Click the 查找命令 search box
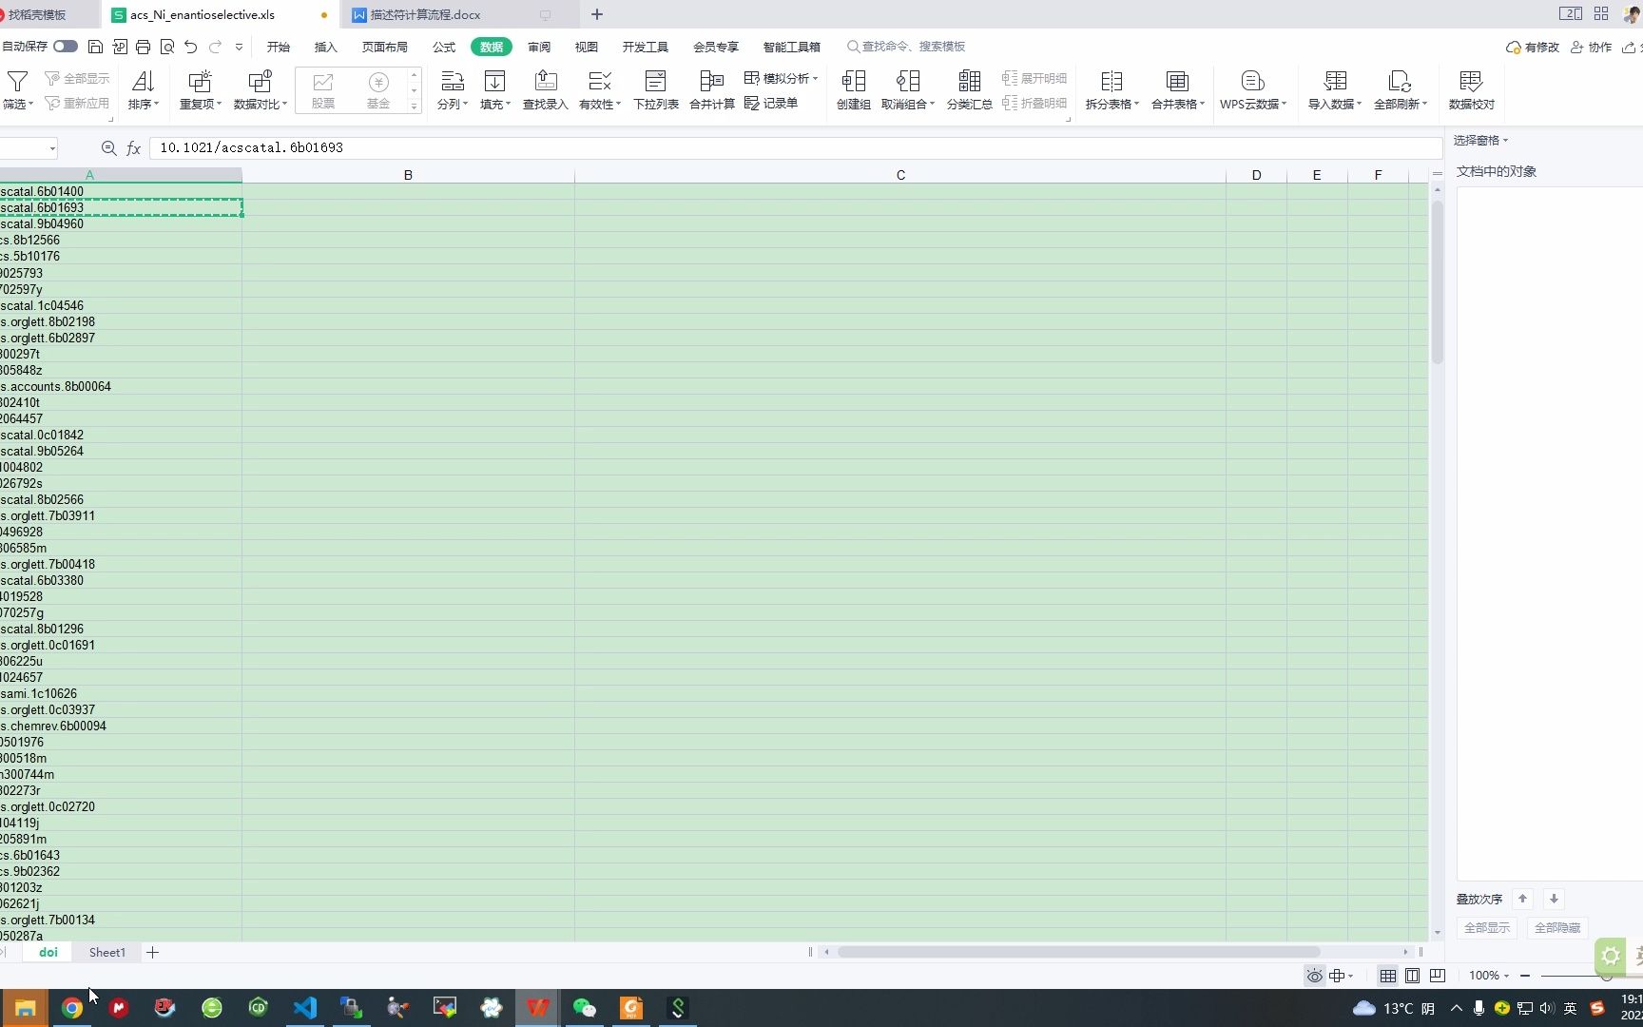 906,47
